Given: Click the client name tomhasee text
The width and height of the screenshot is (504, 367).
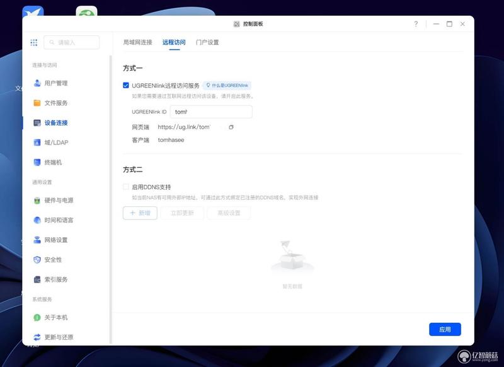Looking at the screenshot, I should click(171, 140).
